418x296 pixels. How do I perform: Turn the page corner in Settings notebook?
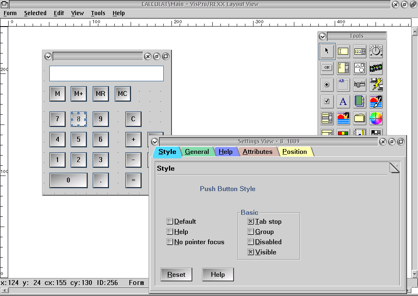point(394,167)
